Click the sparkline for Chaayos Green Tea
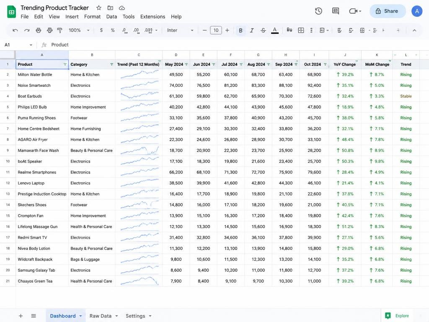 pyautogui.click(x=139, y=281)
